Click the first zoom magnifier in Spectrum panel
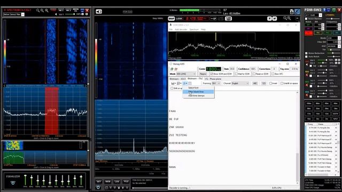This screenshot has height=192, width=342. click(38, 11)
